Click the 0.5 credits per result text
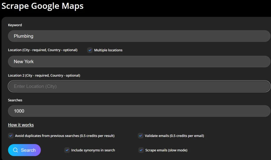Viewport: 271px width, 160px height. click(97, 136)
